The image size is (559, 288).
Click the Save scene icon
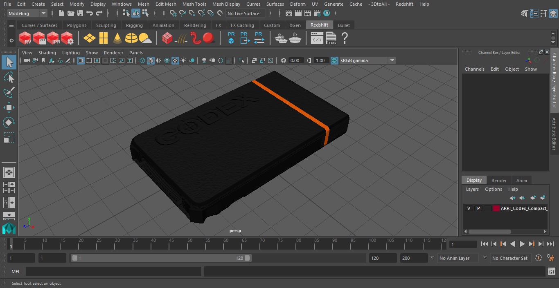coord(80,13)
